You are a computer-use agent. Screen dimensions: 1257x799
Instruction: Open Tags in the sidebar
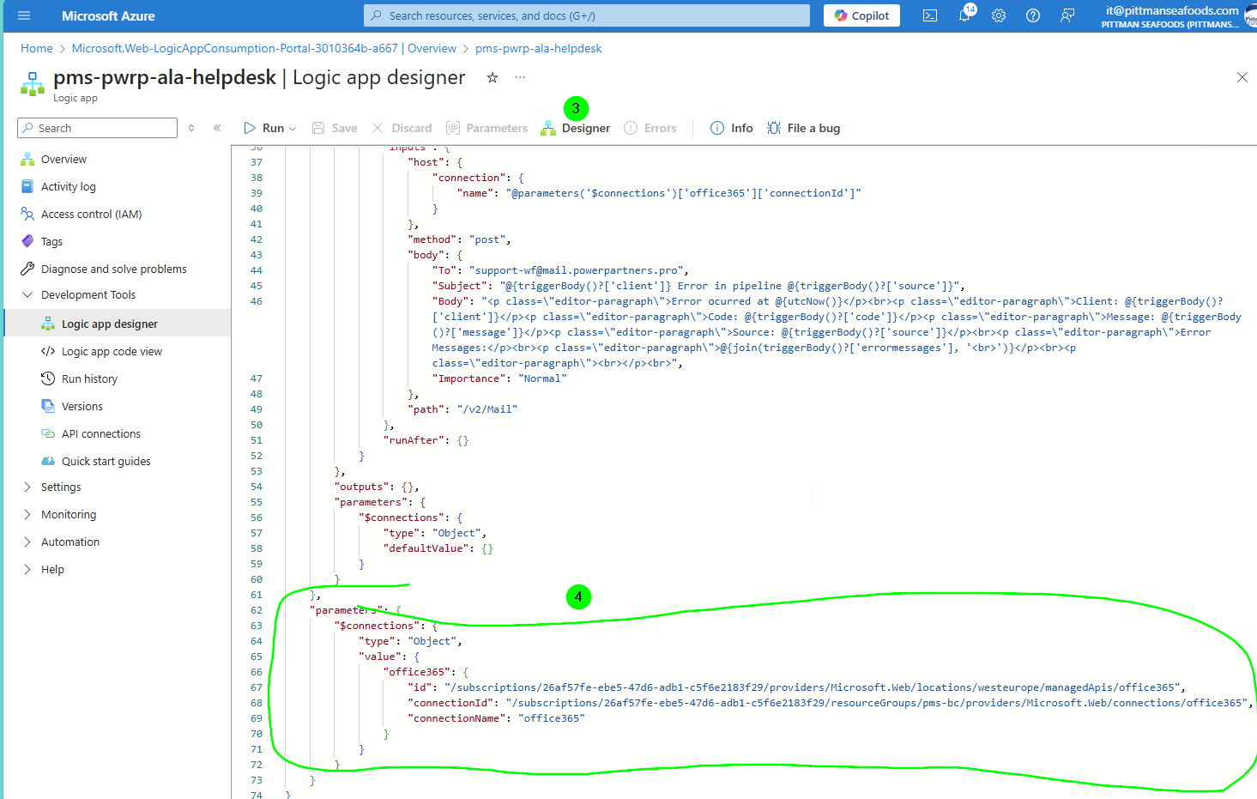tap(51, 241)
